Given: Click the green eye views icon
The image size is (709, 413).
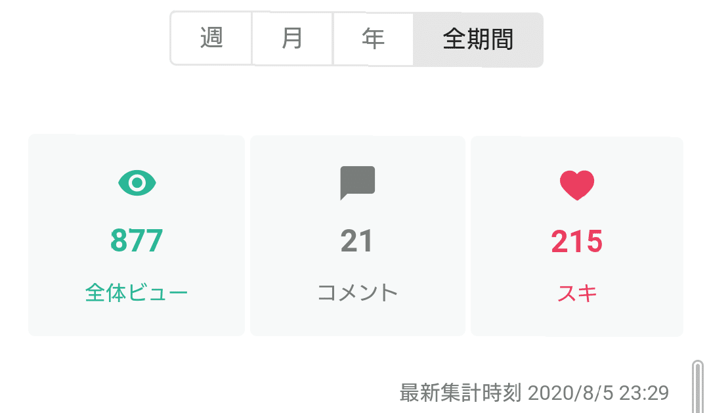Looking at the screenshot, I should click(x=137, y=183).
